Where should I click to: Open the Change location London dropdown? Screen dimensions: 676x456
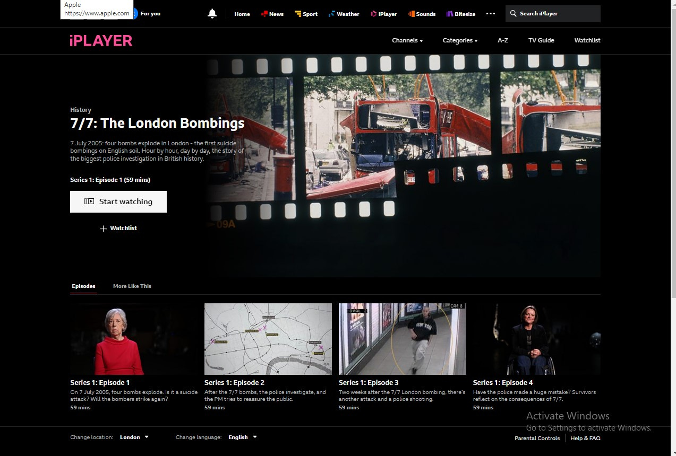click(134, 437)
